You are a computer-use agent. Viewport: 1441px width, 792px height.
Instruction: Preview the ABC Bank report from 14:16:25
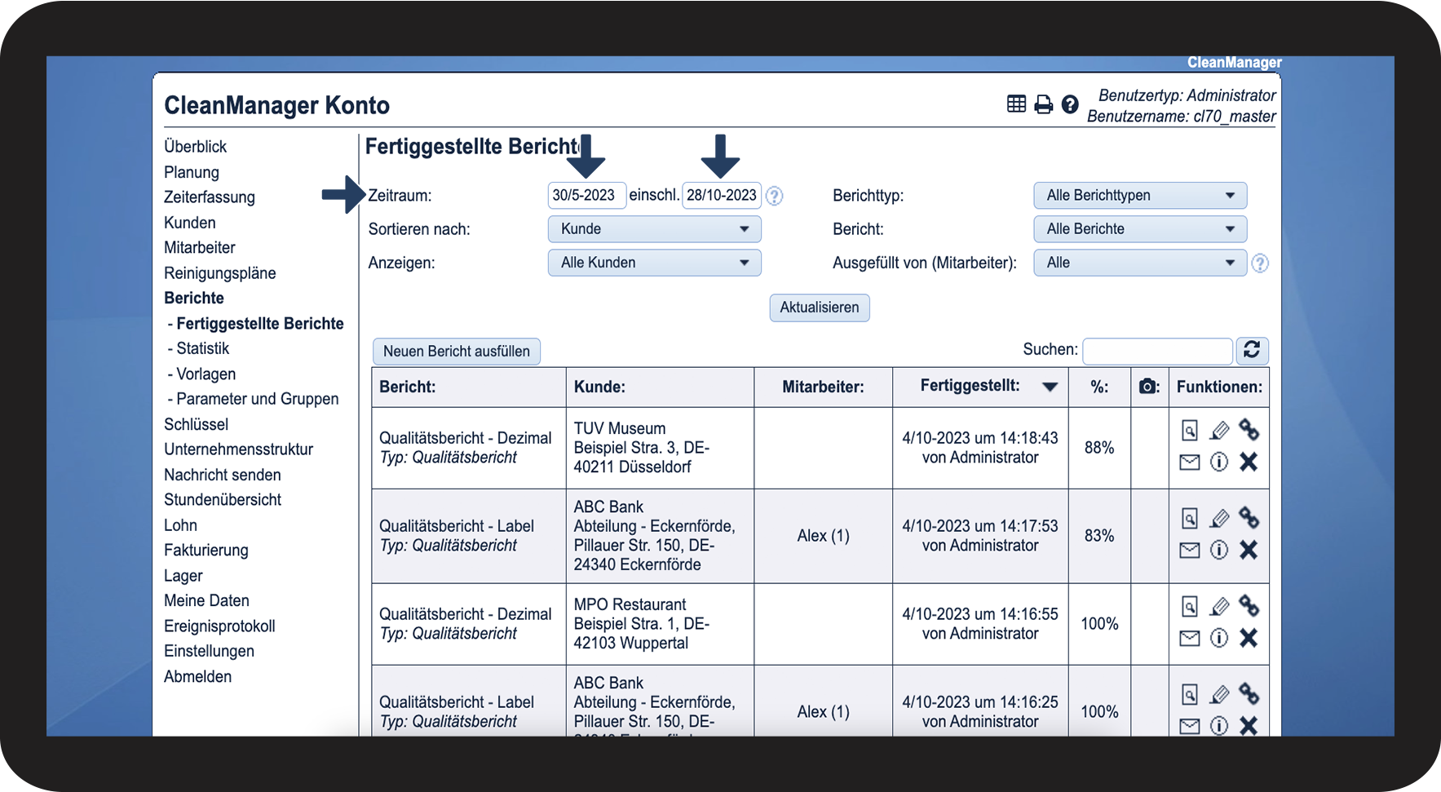(x=1190, y=694)
